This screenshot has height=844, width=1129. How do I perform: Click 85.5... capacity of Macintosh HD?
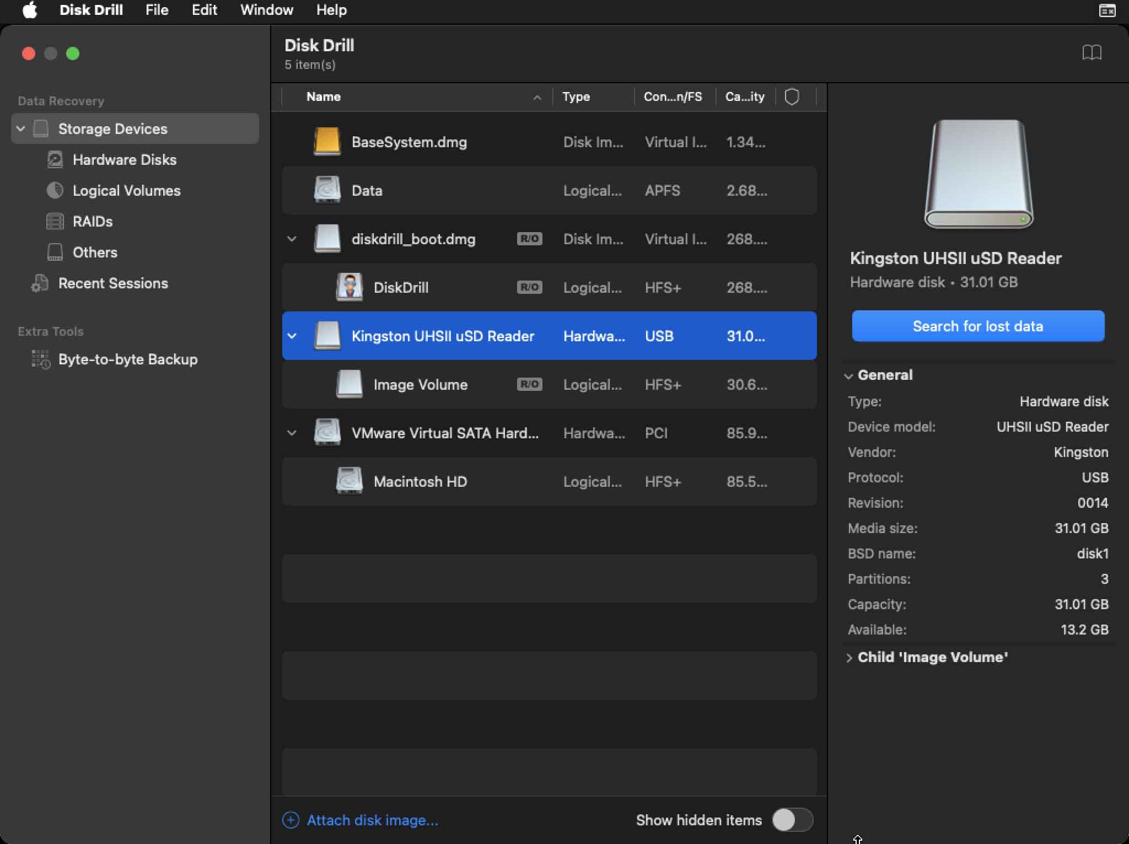[746, 482]
